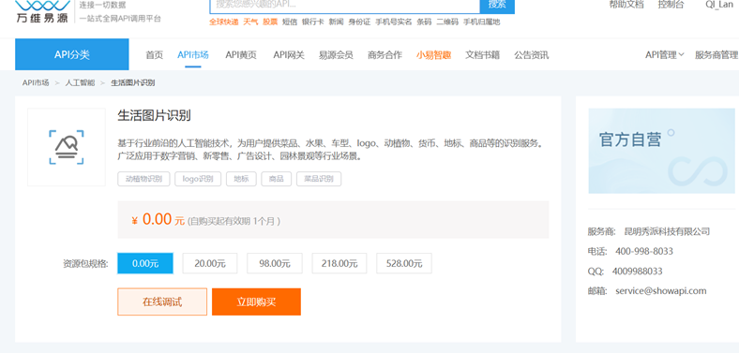Open the 小易智趣 nav item
The height and width of the screenshot is (353, 739).
[x=433, y=55]
